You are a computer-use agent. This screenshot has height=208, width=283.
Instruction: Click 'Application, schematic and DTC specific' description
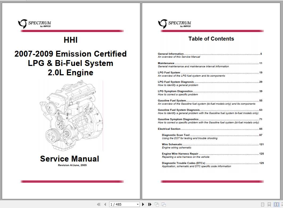coord(196,166)
